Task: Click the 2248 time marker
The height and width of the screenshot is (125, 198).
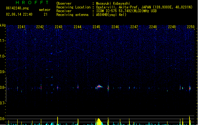Action: pos(153,27)
